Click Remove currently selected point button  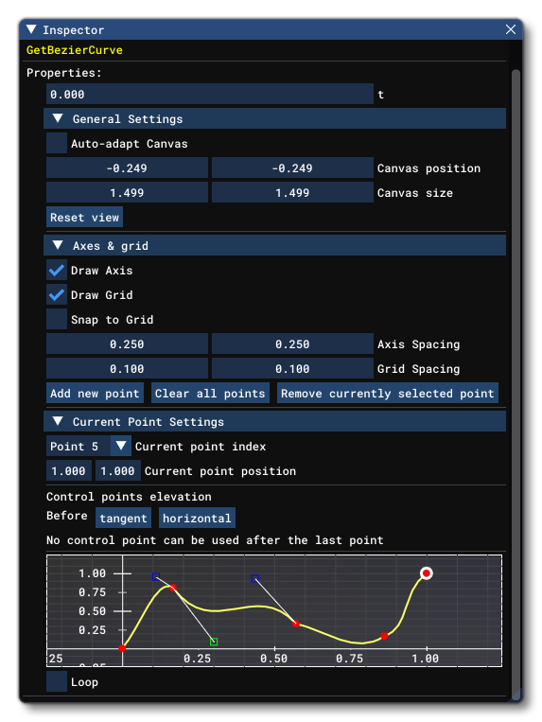click(388, 394)
